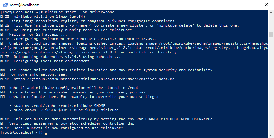The width and height of the screenshot is (274, 138).
Task: Click the vertical scrollbar thumb
Action: coord(271,34)
